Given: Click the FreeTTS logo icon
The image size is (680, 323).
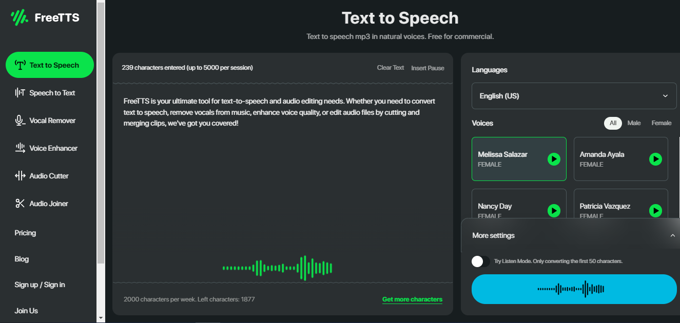Looking at the screenshot, I should click(x=18, y=17).
